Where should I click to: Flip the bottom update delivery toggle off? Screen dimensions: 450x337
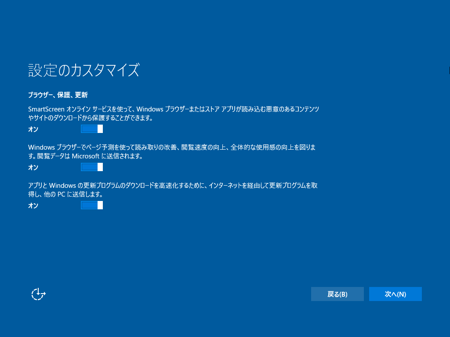91,205
